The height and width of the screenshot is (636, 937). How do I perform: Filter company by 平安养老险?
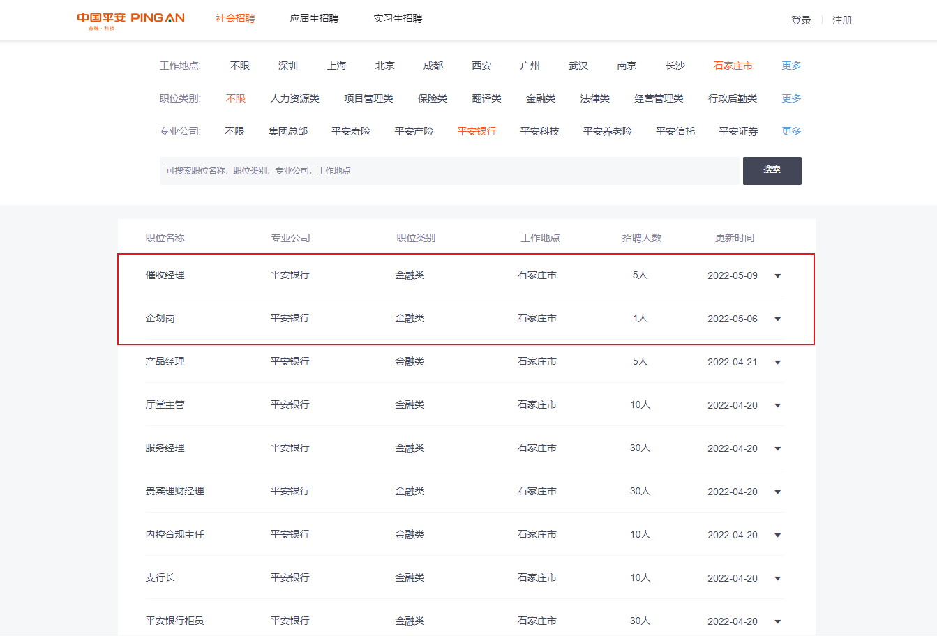click(x=608, y=131)
